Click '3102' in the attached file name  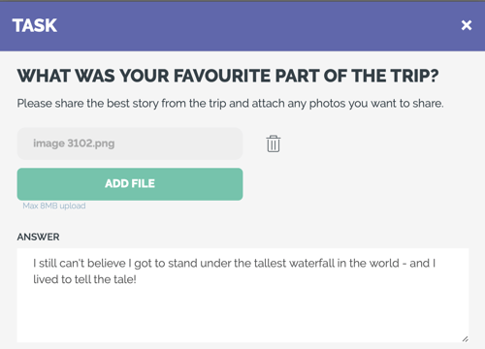(x=80, y=143)
